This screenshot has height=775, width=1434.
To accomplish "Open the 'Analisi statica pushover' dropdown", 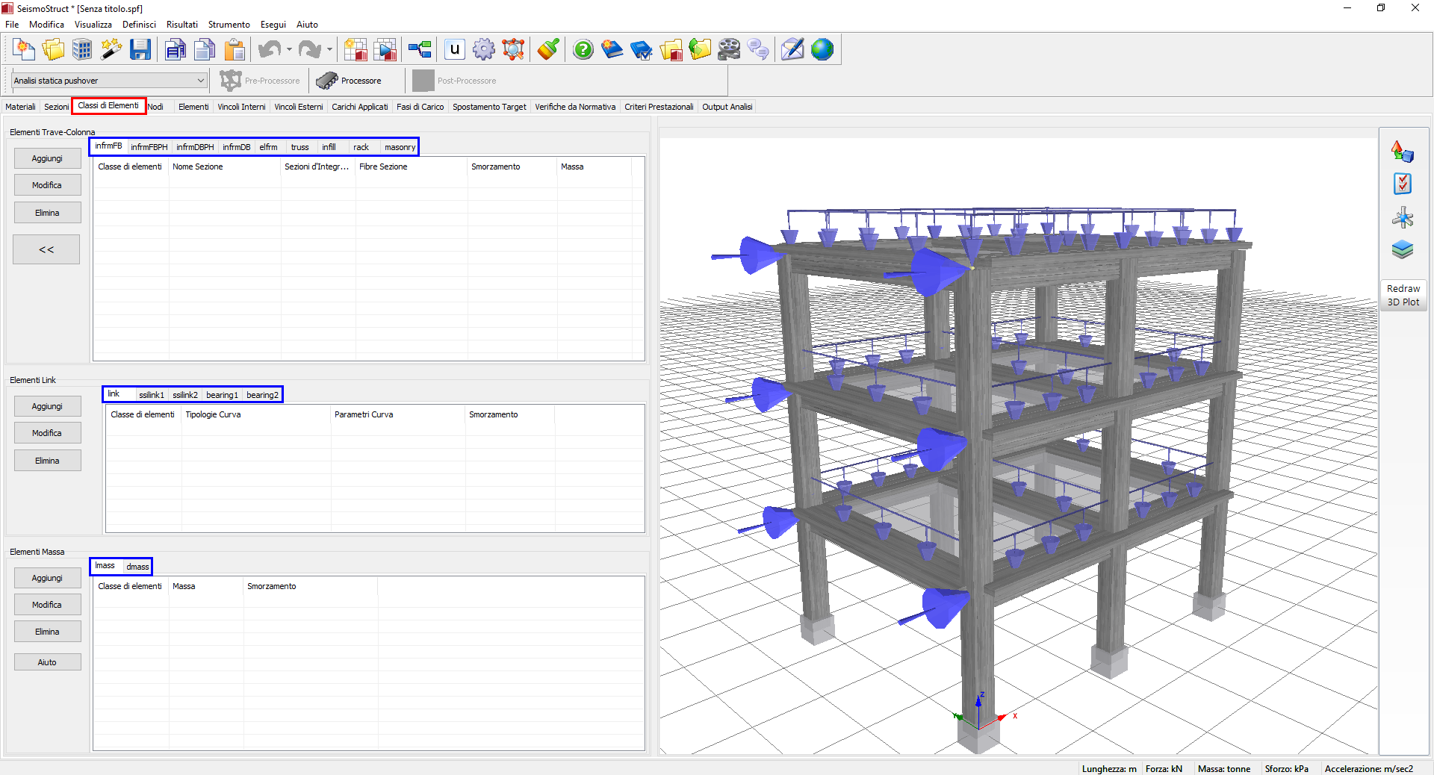I will pos(109,81).
